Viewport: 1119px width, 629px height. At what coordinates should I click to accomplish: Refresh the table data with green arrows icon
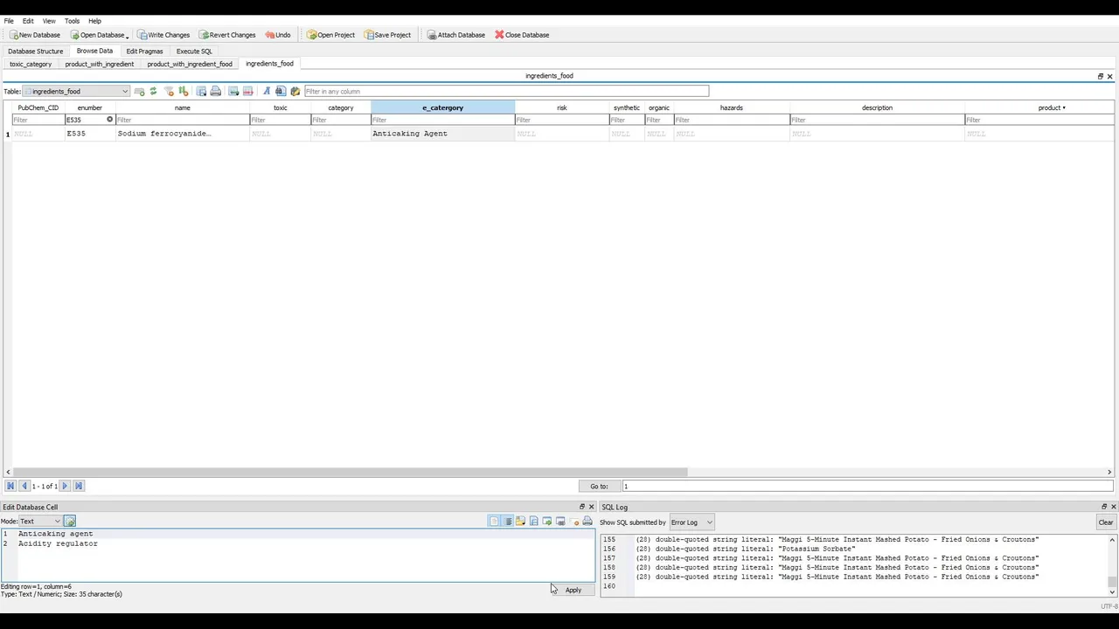153,91
